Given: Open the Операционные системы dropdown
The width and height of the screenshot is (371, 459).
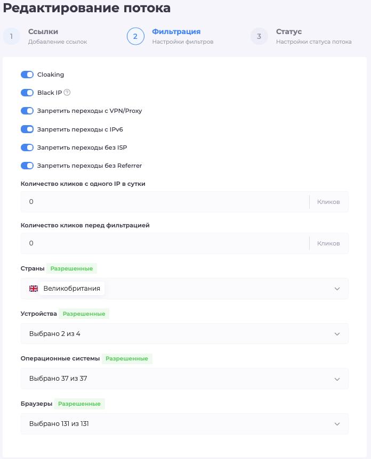Looking at the screenshot, I should click(184, 379).
